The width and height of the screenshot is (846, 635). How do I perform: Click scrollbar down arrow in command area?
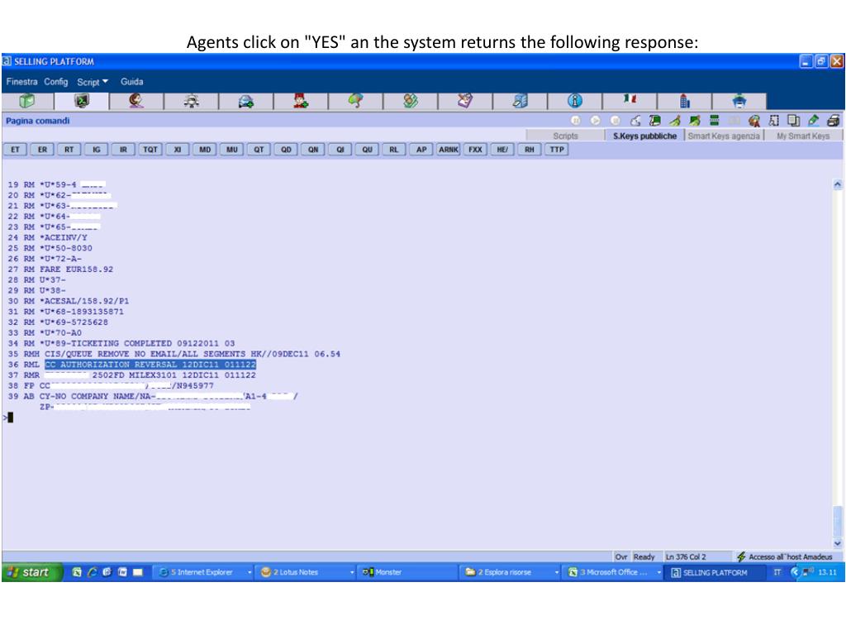838,543
